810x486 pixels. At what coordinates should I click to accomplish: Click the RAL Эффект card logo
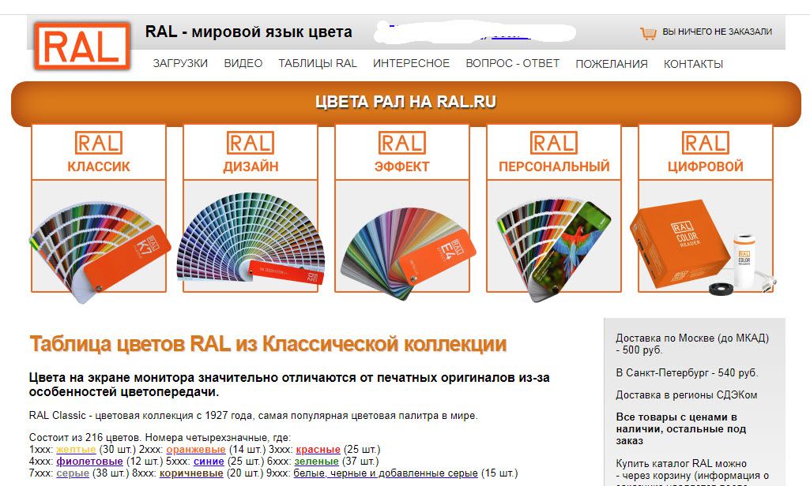coord(402,143)
